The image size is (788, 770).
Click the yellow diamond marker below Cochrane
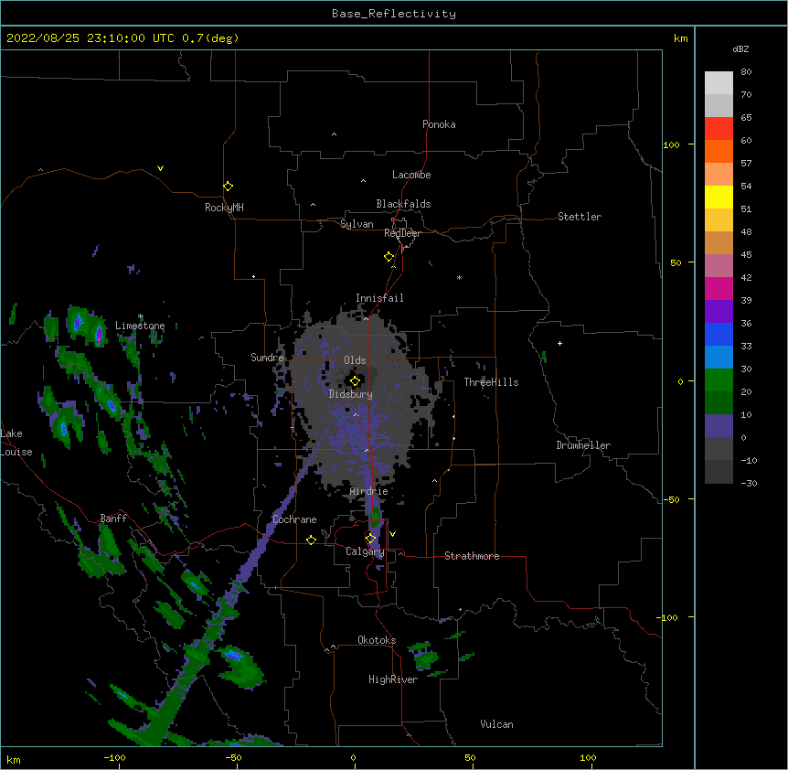[x=311, y=540]
